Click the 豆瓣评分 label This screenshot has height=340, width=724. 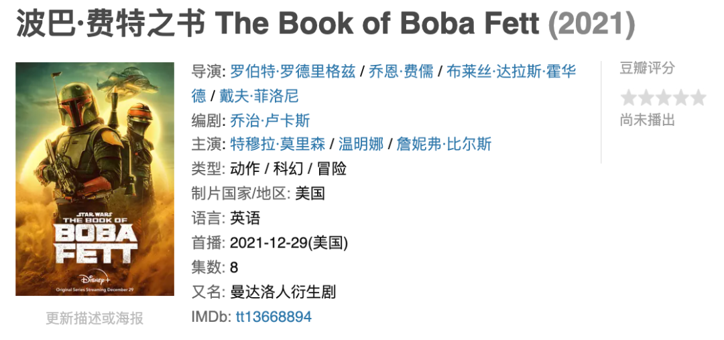pyautogui.click(x=647, y=68)
